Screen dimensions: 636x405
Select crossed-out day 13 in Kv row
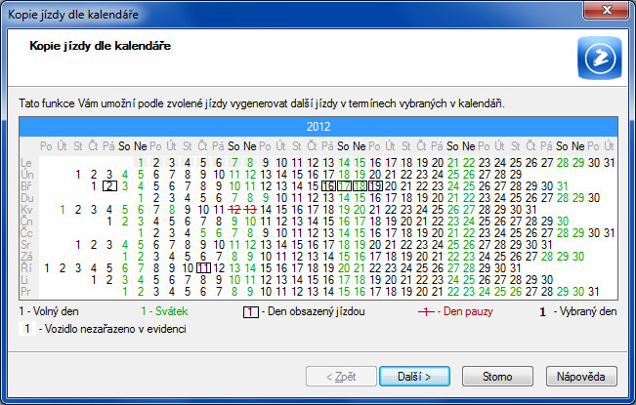point(250,210)
